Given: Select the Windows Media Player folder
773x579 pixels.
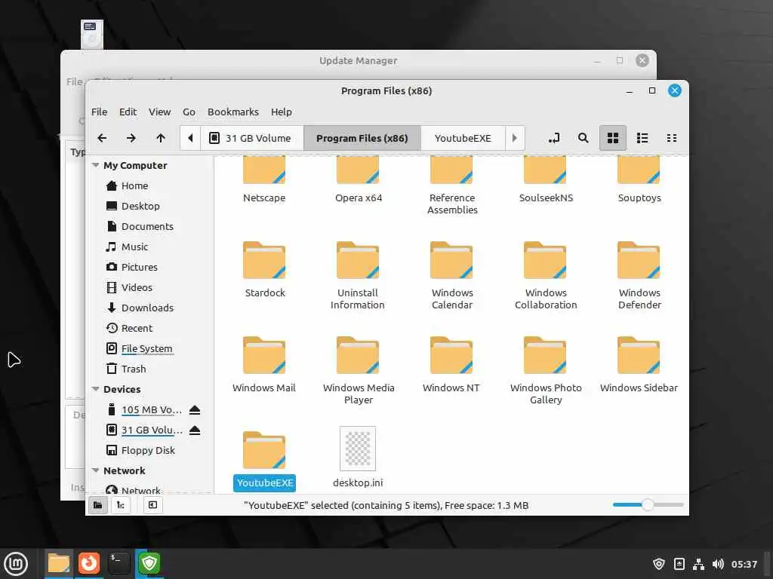Looking at the screenshot, I should 359,371.
